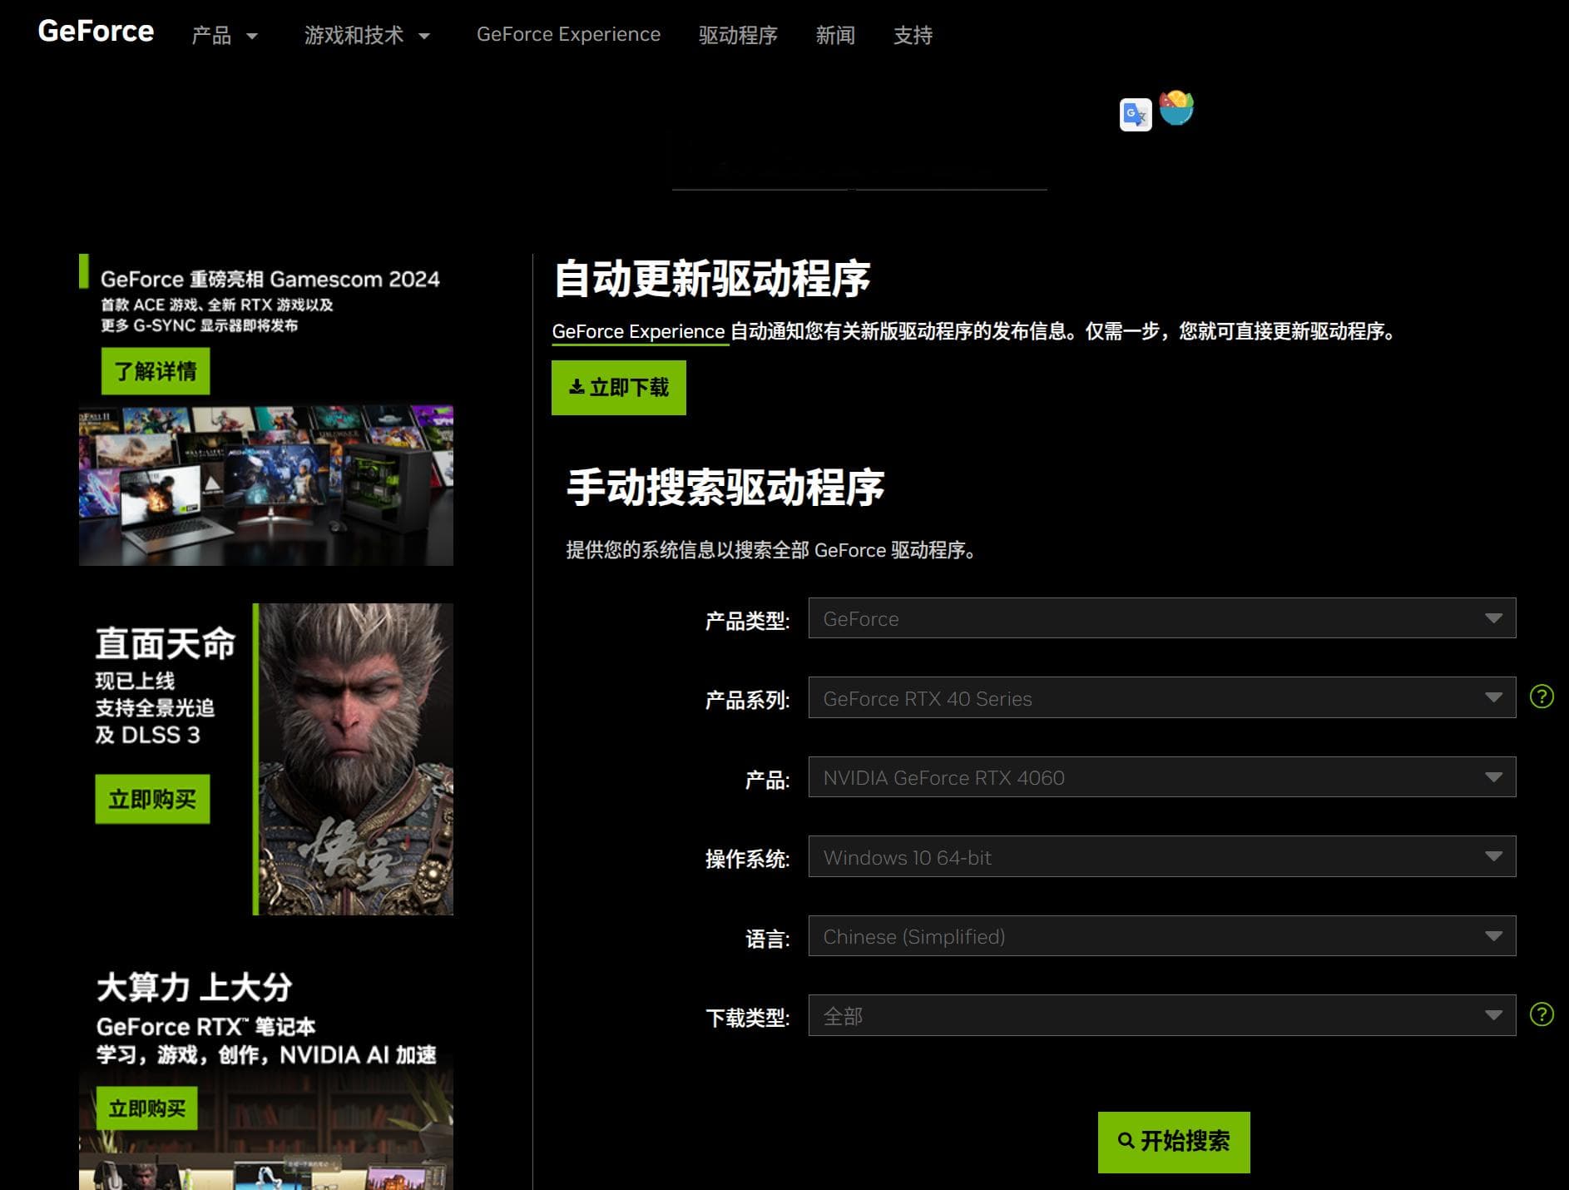
Task: Open the 支持 navigation item
Action: coord(913,36)
